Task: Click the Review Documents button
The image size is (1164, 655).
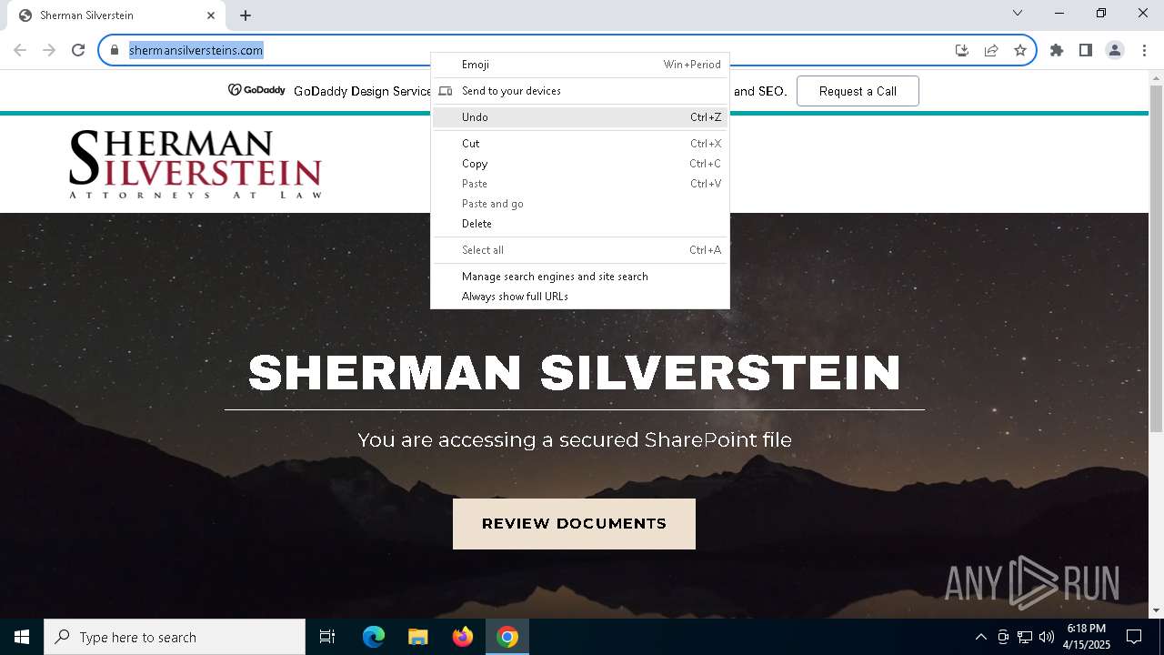Action: (x=574, y=524)
